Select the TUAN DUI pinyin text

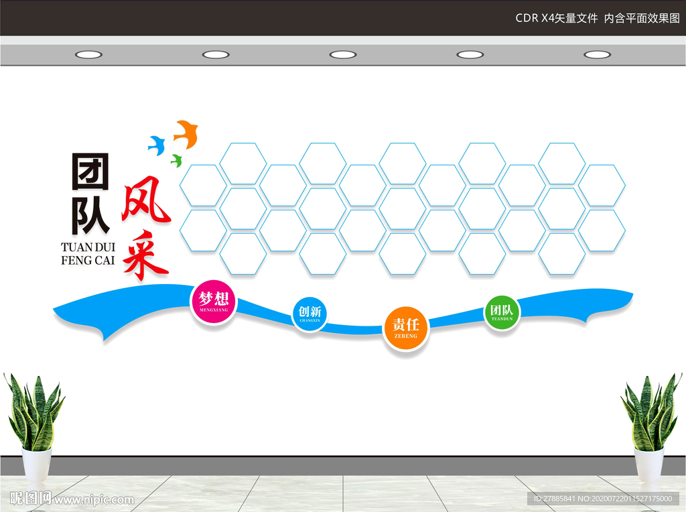(88, 247)
